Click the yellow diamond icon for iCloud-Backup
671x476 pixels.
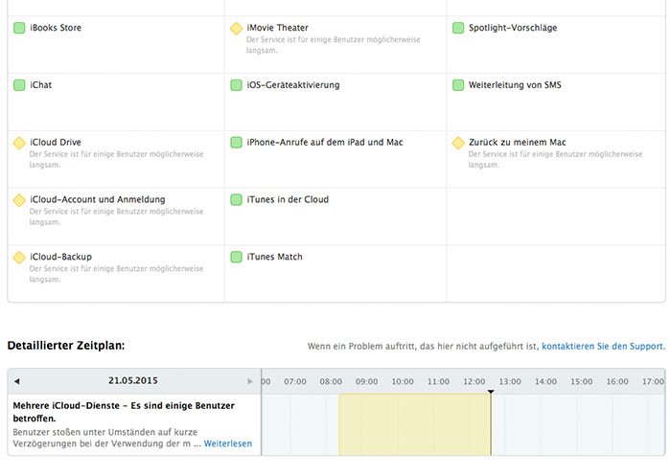(x=19, y=258)
